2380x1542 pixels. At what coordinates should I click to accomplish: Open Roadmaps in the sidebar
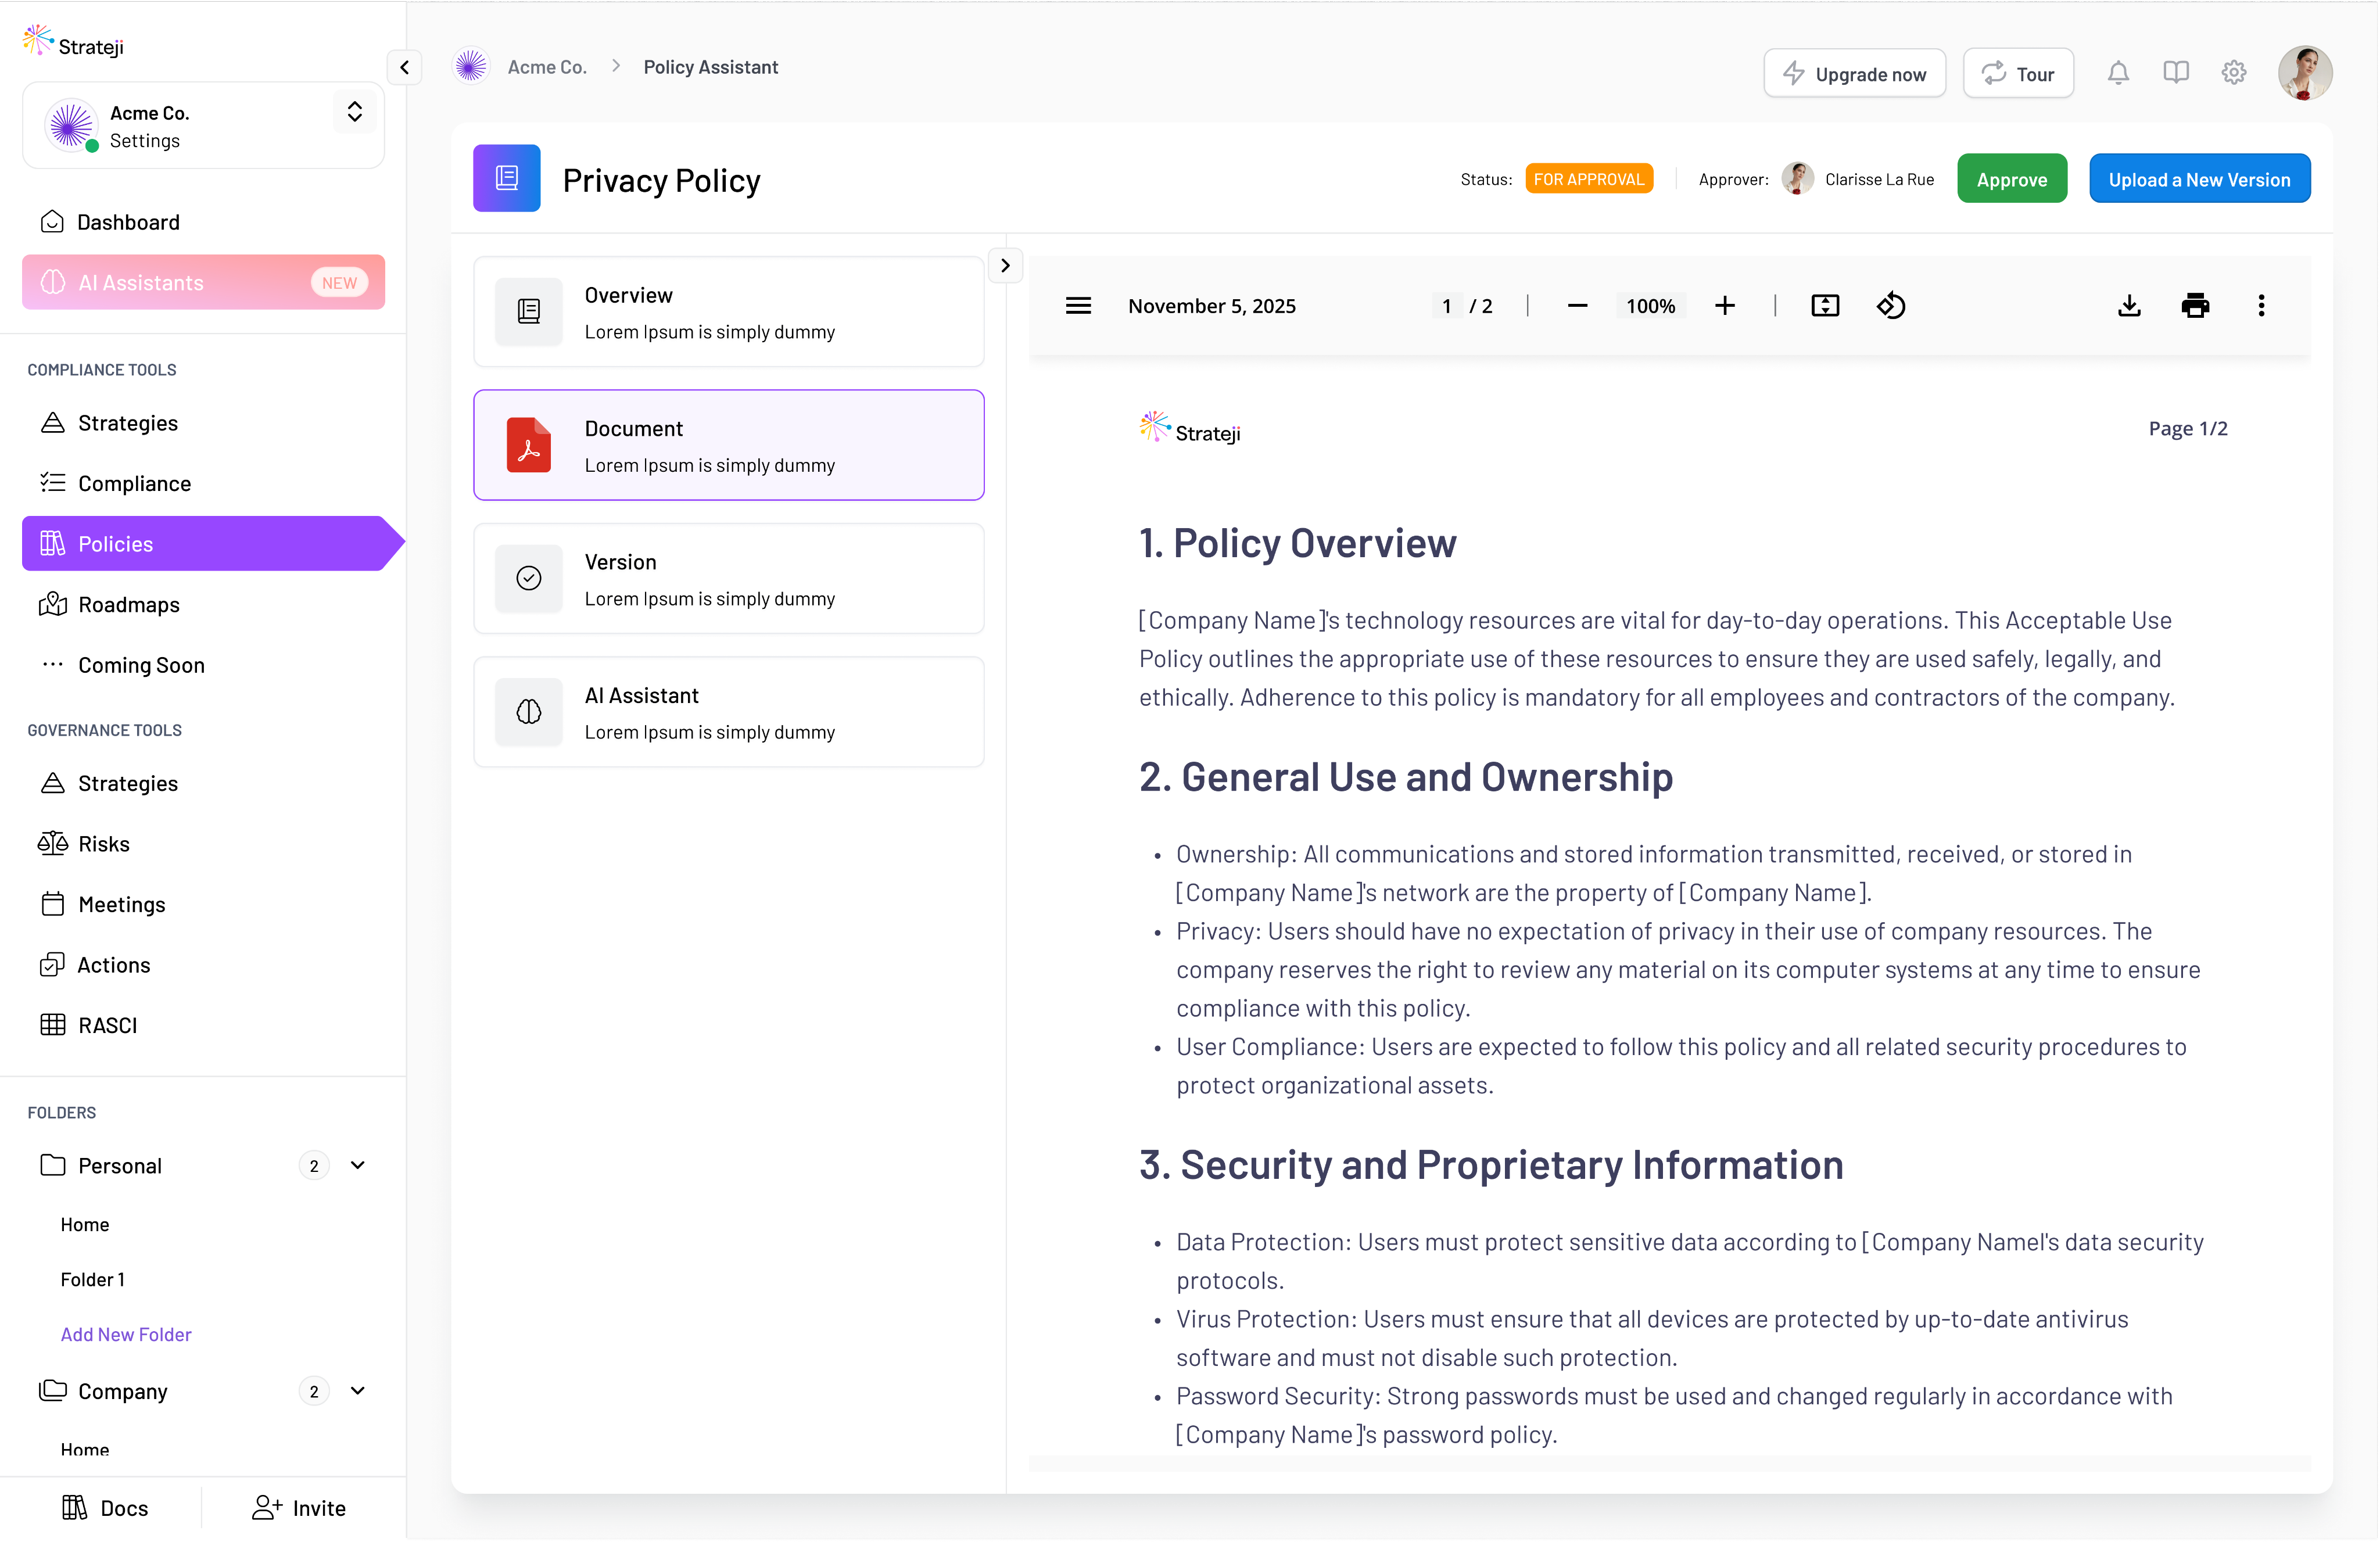click(129, 605)
